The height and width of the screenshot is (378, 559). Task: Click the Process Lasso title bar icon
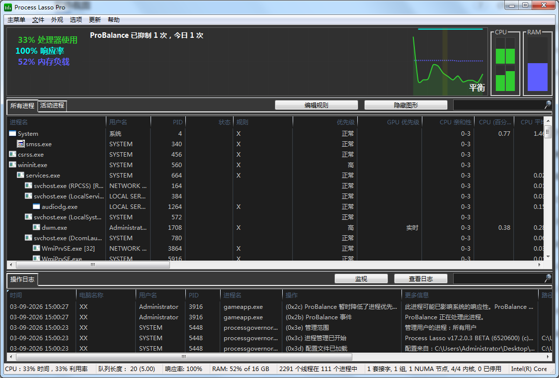click(7, 7)
